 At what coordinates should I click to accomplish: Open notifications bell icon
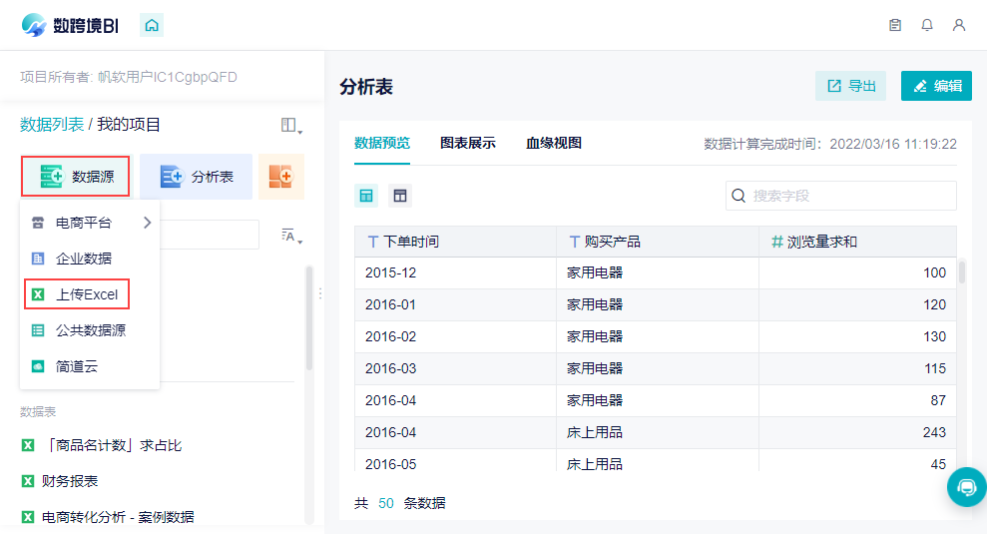tap(927, 26)
